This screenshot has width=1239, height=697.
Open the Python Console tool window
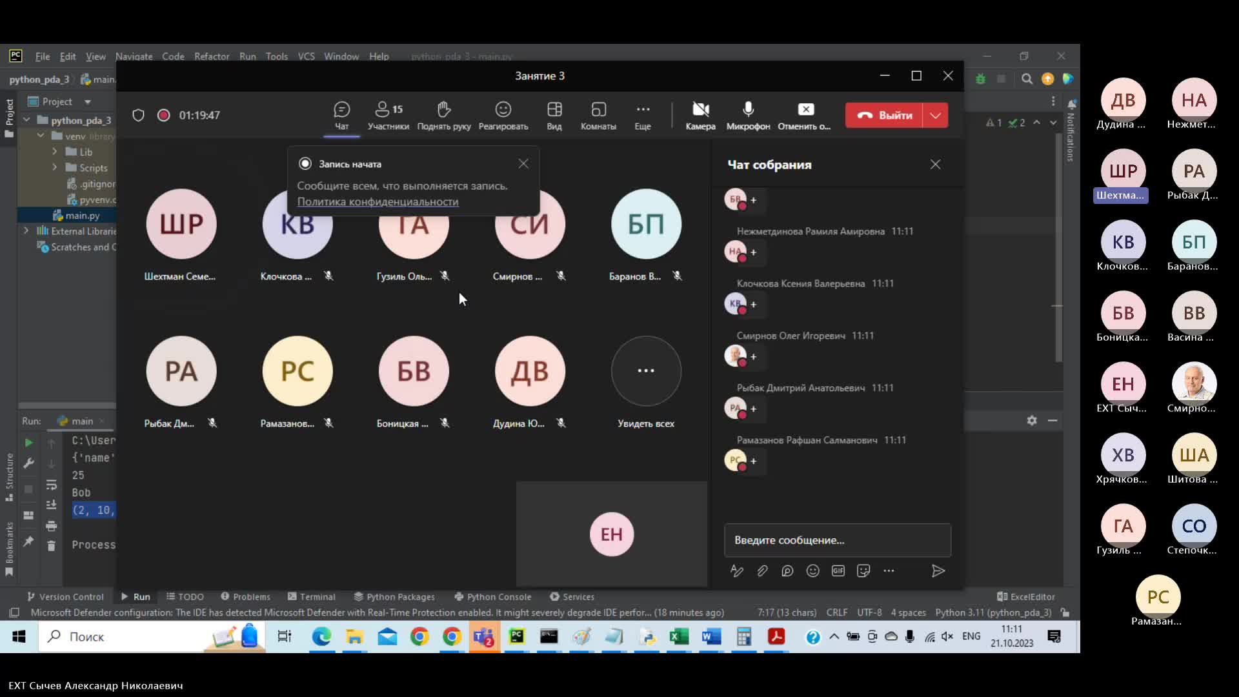tap(493, 597)
